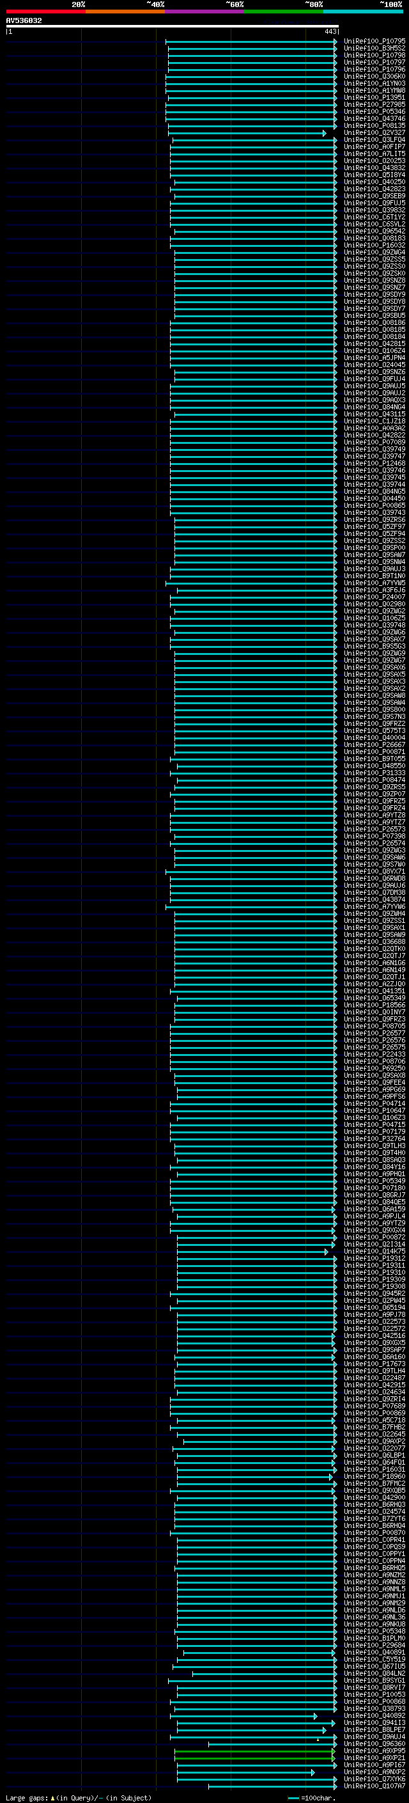Select hit UniRef100_P16032
This screenshot has width=409, height=1803.
point(374,245)
